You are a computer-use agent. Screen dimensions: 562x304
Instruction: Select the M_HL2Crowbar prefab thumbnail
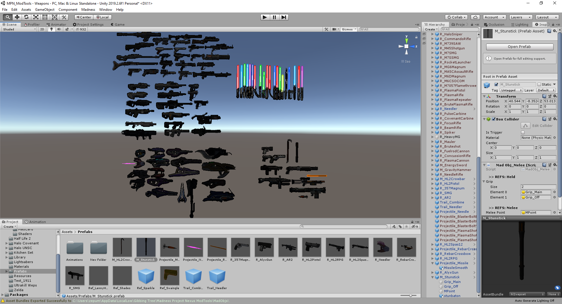point(122,247)
